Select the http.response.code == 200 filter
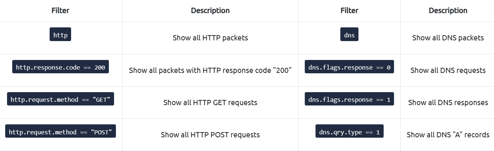Screen dimensions: 494x151 [60, 67]
